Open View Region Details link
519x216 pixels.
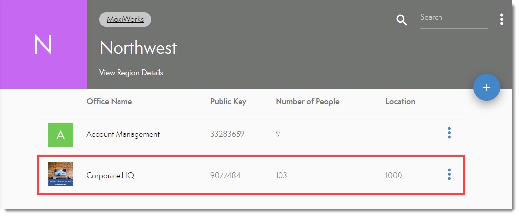coord(131,73)
